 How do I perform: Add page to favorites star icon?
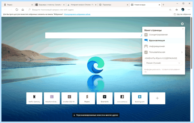click(170, 10)
